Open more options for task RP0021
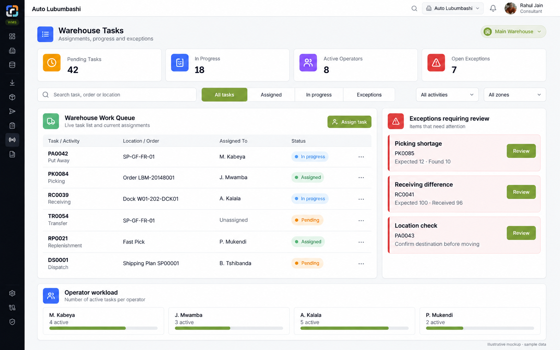Viewport: 560px width, 350px height. 361,242
